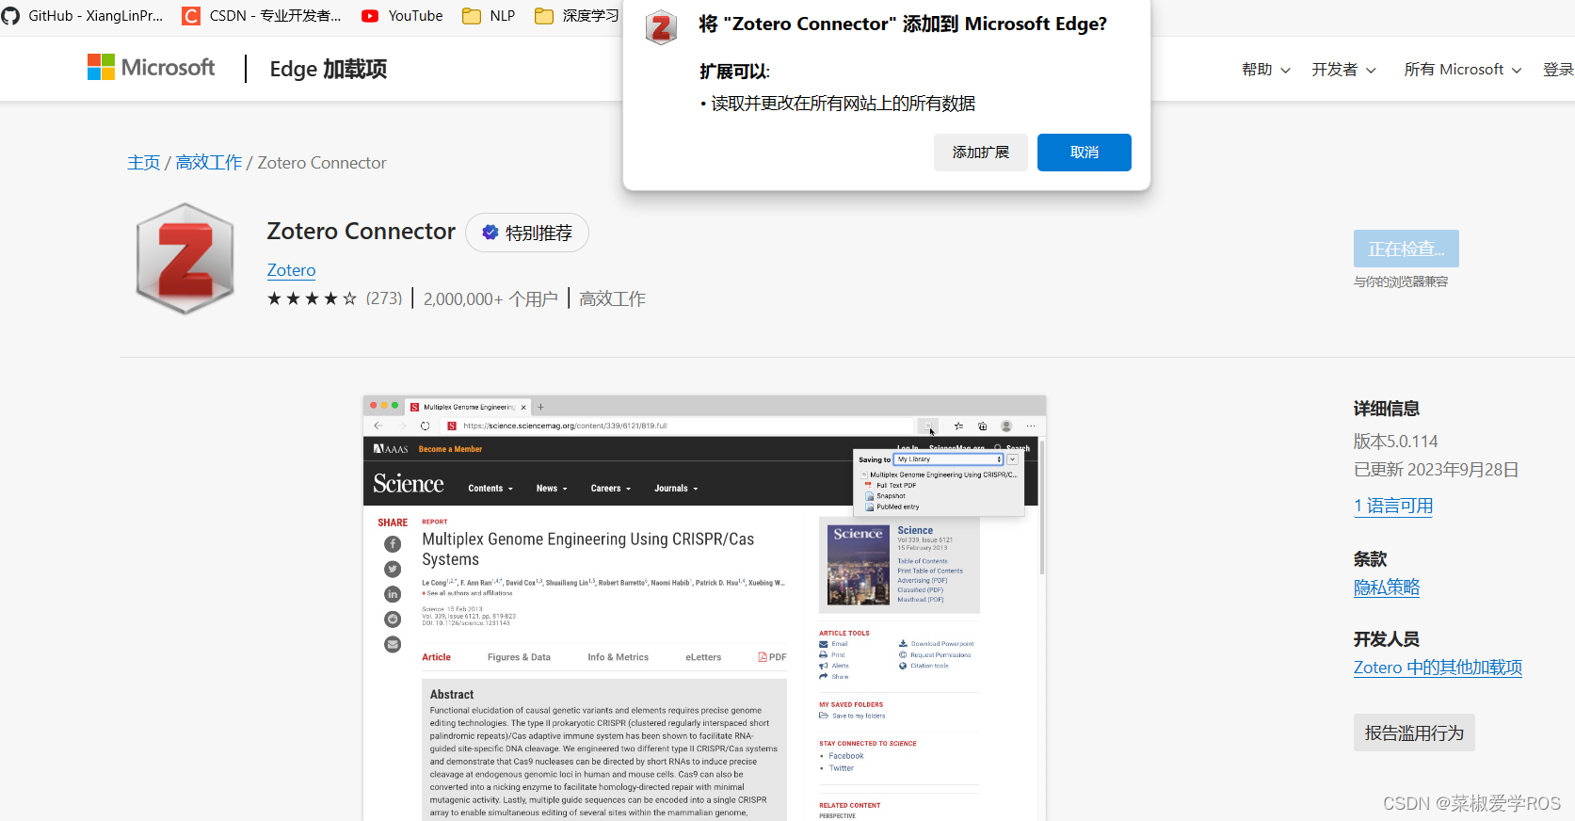Image resolution: width=1575 pixels, height=821 pixels.
Task: Click the star rating of Zotero Connector
Action: pyautogui.click(x=312, y=298)
